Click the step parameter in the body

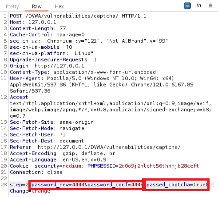[x=16, y=185]
